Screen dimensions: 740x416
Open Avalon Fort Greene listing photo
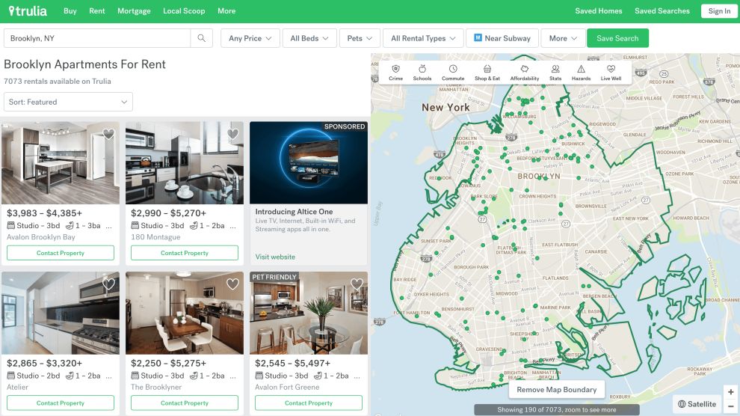point(309,313)
